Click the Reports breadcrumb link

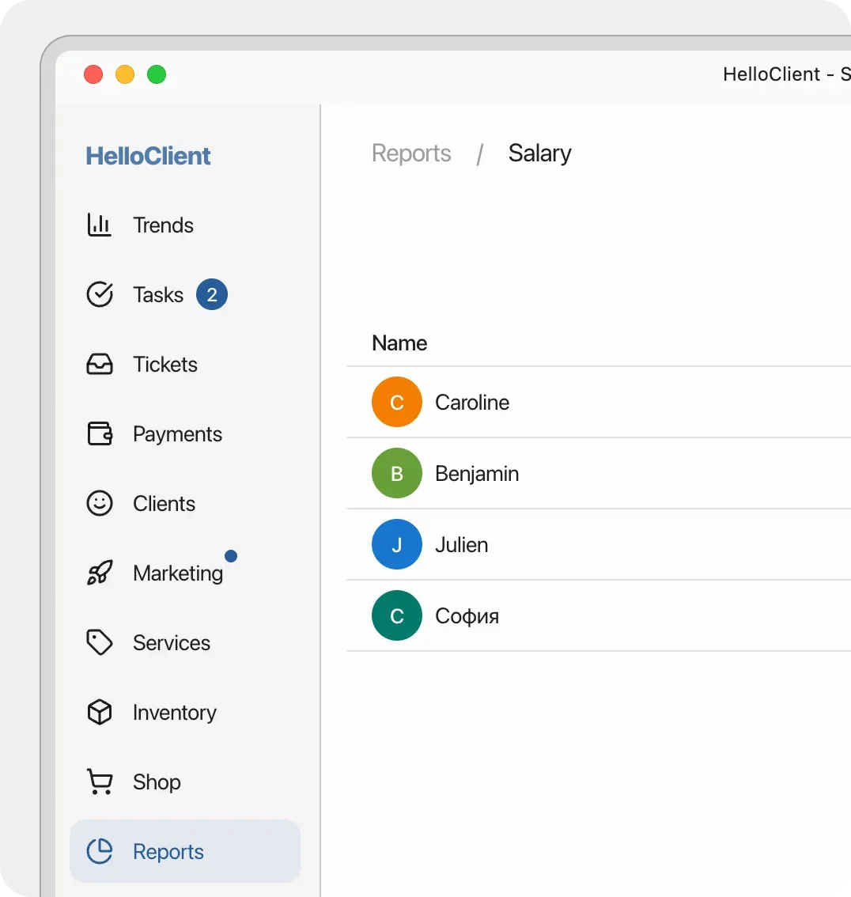(x=411, y=153)
